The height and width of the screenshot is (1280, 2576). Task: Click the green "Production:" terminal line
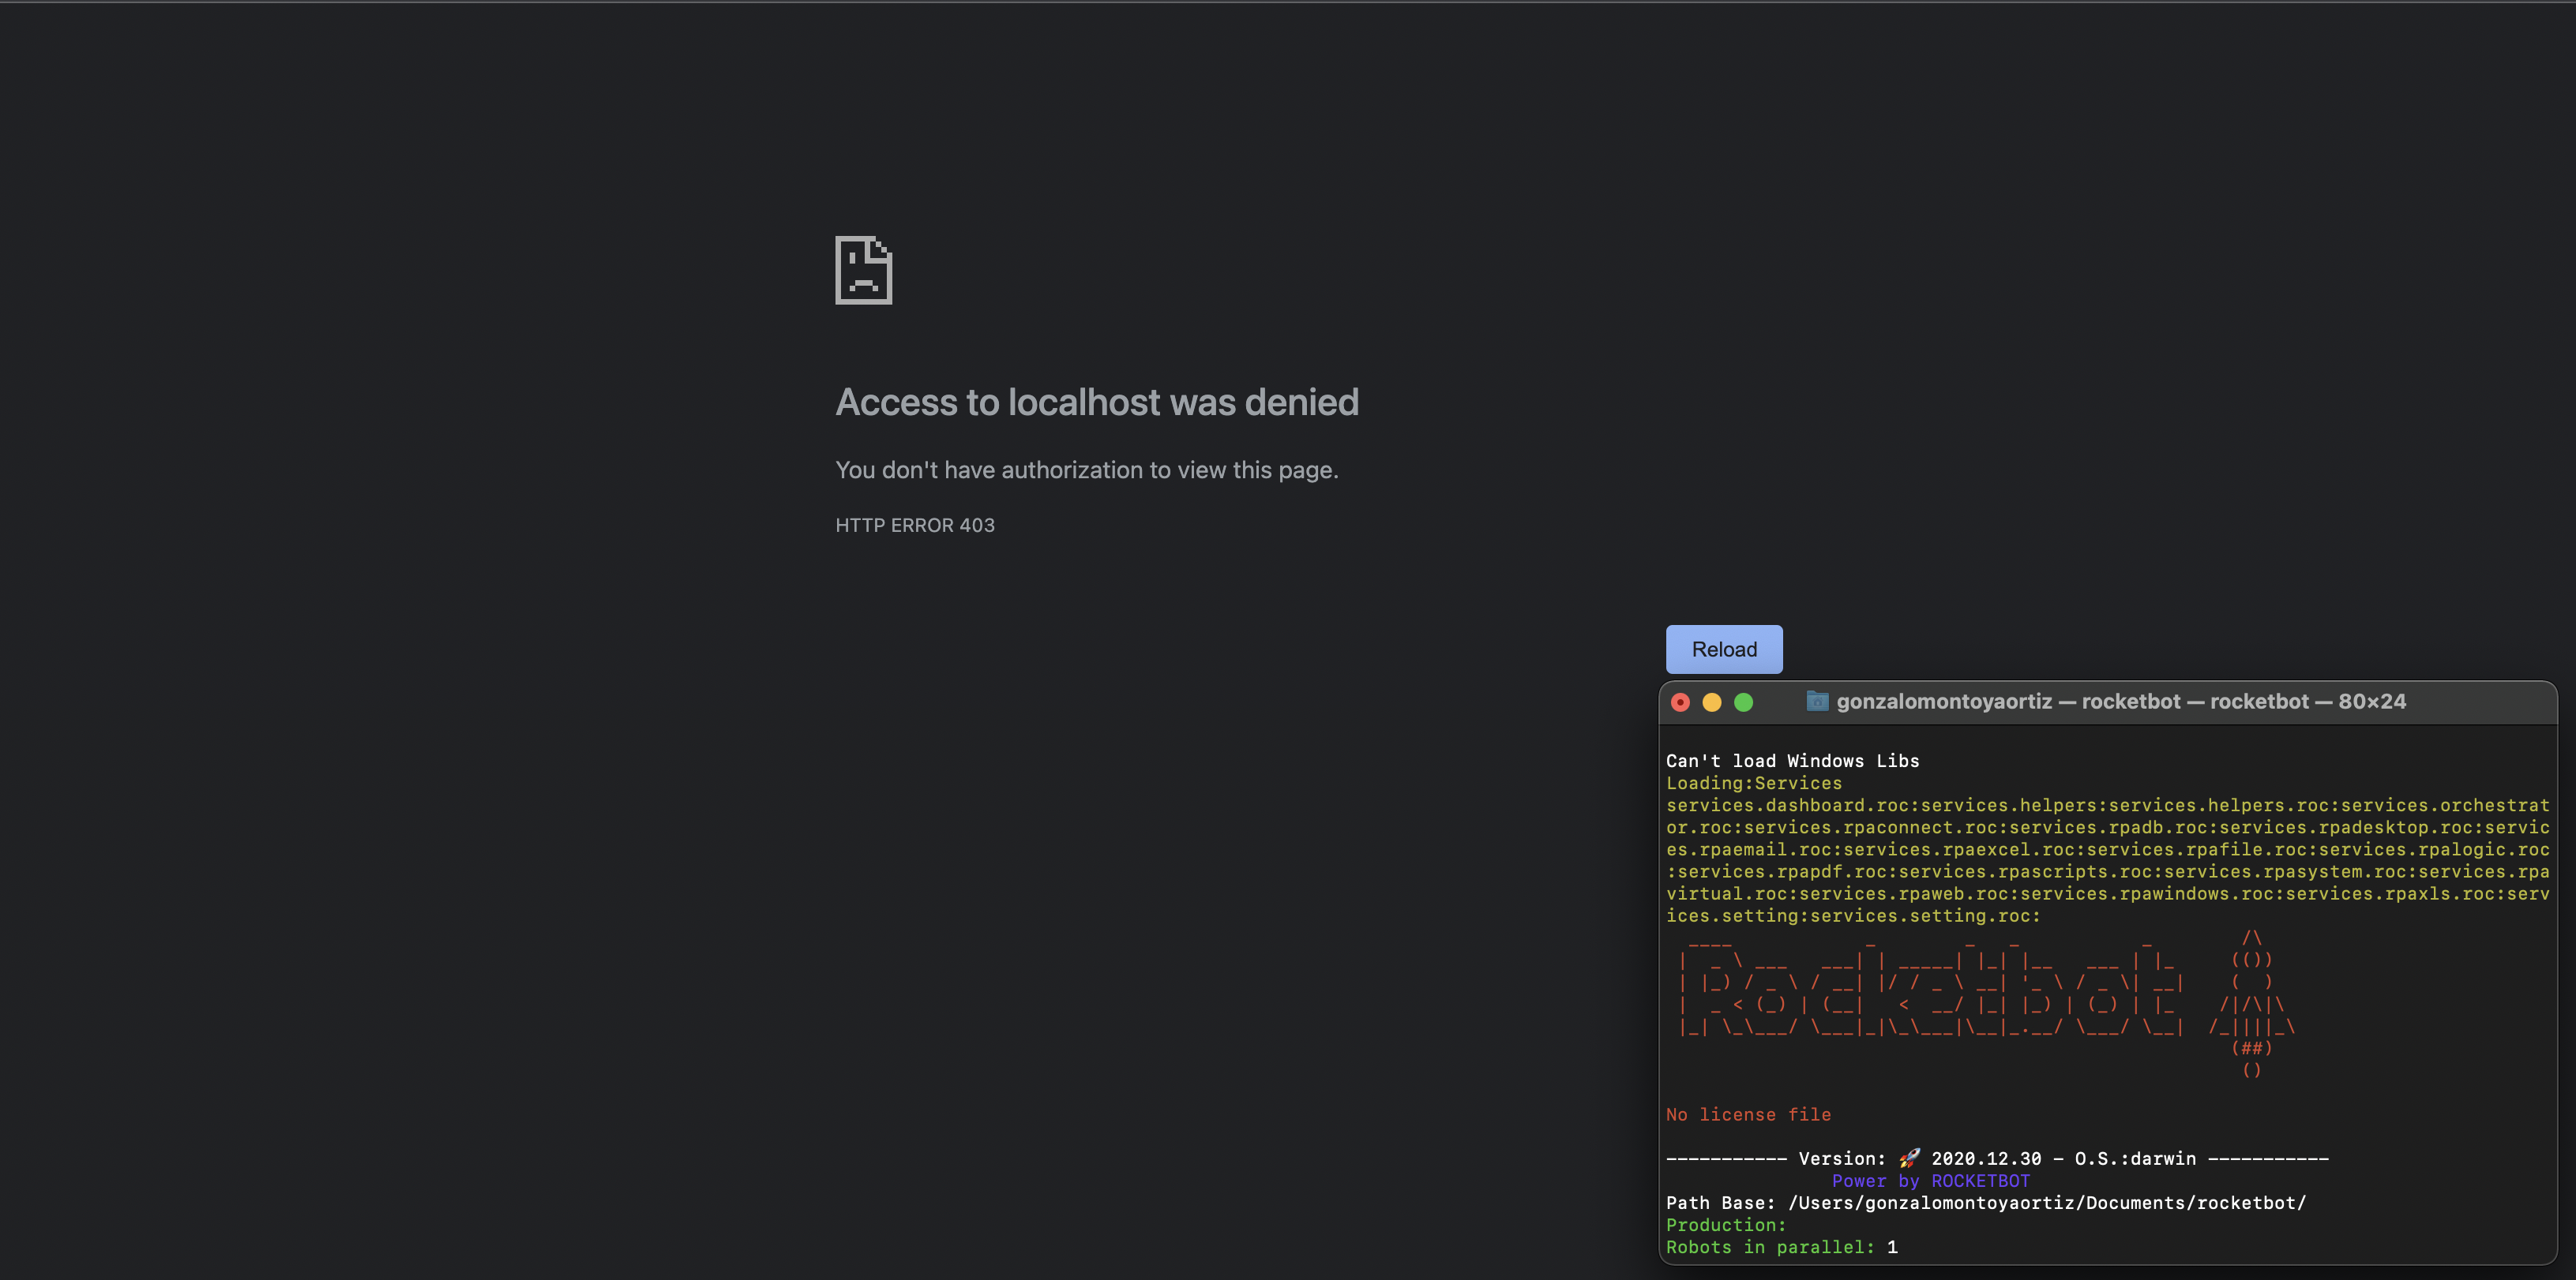tap(1725, 1225)
